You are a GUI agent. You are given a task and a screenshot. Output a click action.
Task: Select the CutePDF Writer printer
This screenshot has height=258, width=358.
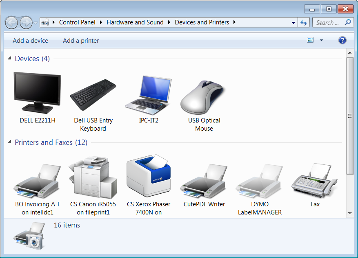(204, 180)
